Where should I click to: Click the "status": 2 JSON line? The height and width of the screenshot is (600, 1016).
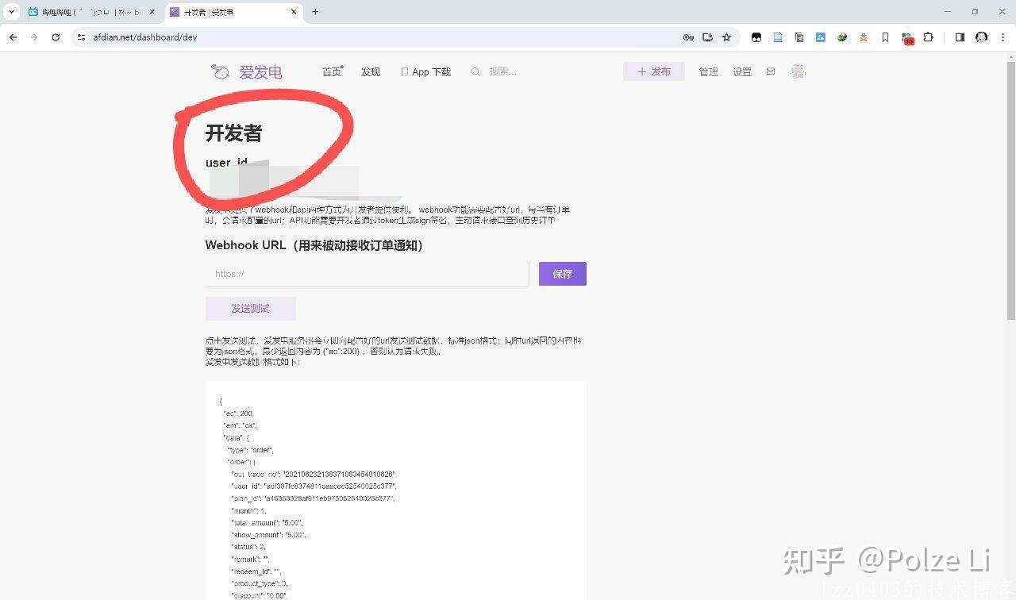pos(248,547)
